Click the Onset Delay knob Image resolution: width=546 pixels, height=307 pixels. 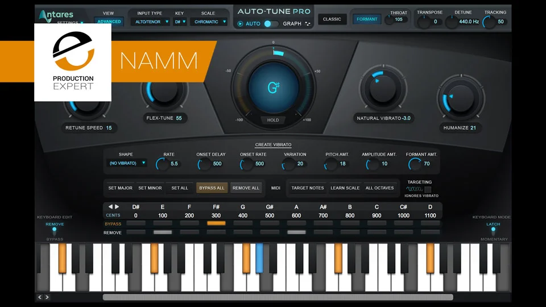pyautogui.click(x=204, y=164)
